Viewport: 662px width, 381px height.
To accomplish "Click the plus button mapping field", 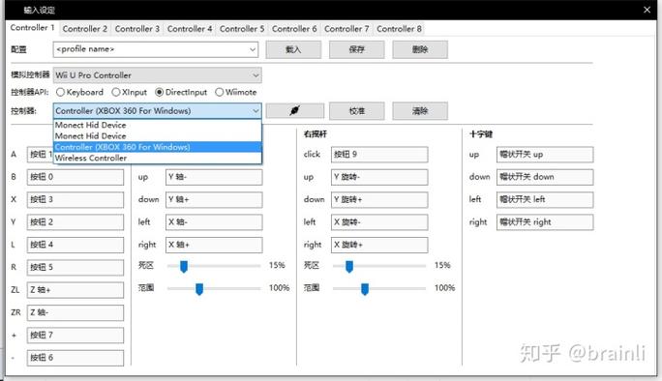I will [75, 335].
